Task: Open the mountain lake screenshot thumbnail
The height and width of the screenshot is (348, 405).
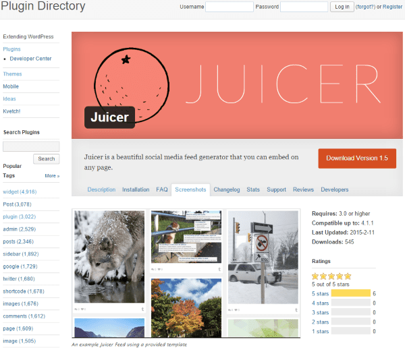Action: click(109, 328)
